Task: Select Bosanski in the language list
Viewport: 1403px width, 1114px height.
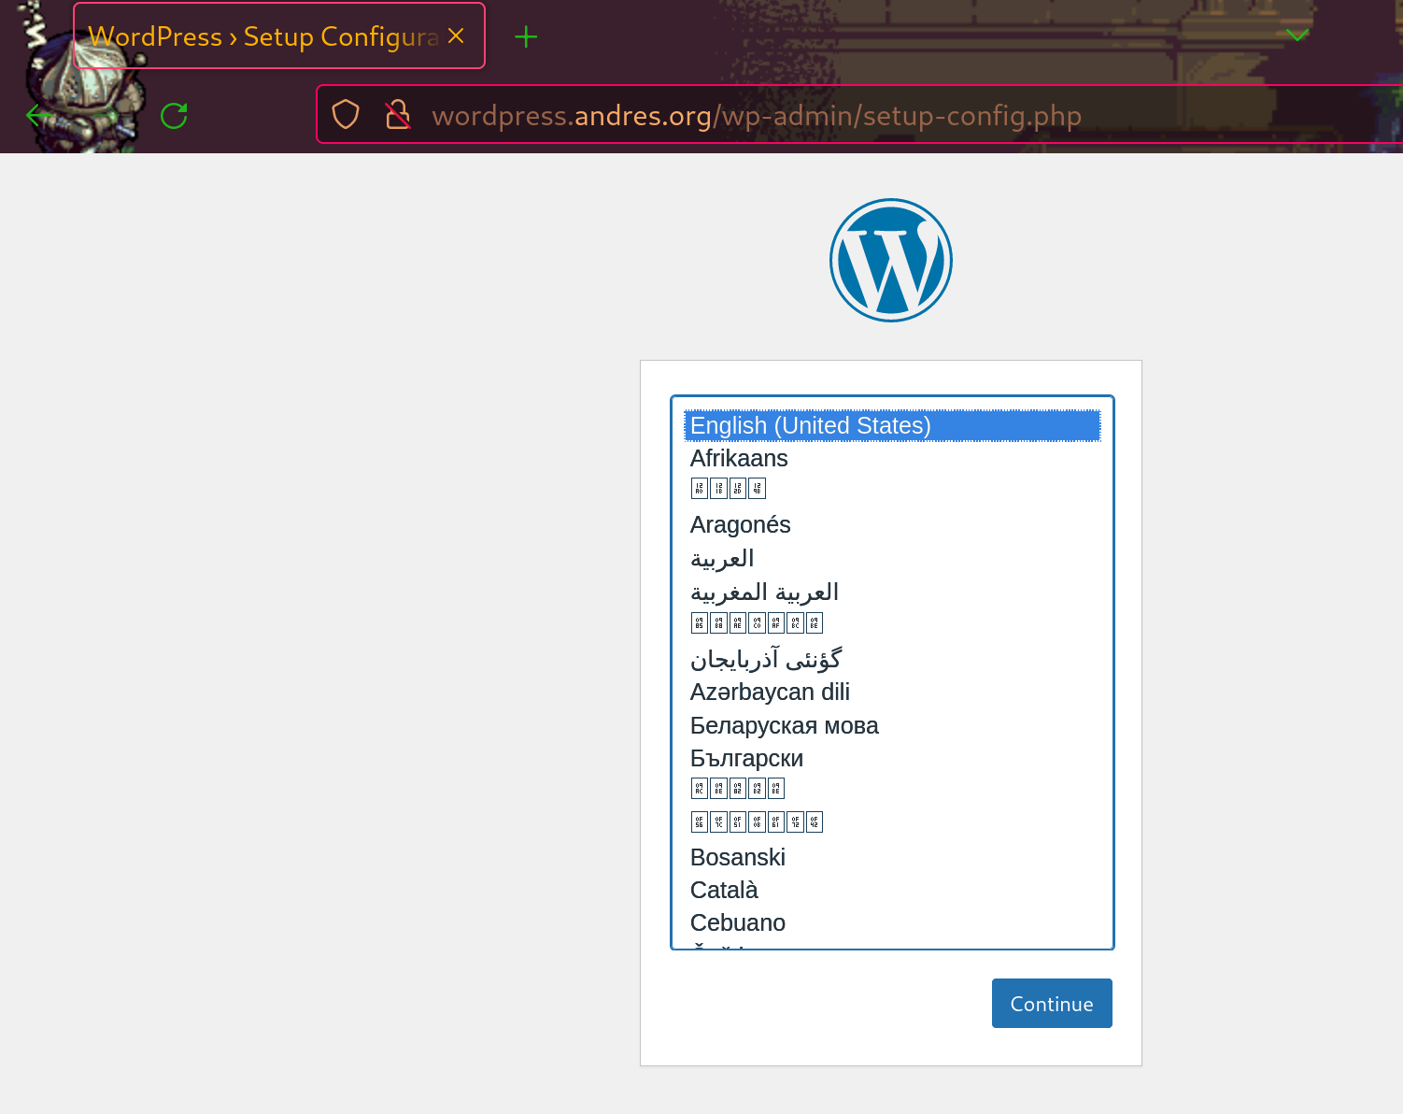Action: [892, 857]
